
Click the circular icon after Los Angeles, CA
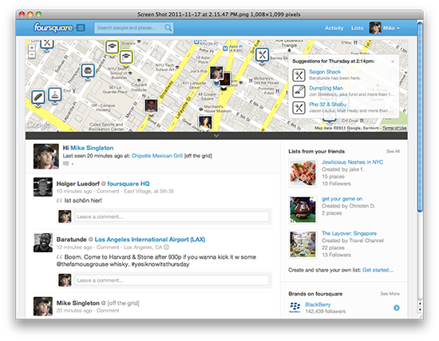pos(166,247)
